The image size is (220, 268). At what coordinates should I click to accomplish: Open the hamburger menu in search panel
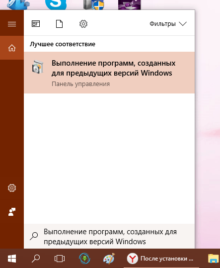coord(12,24)
